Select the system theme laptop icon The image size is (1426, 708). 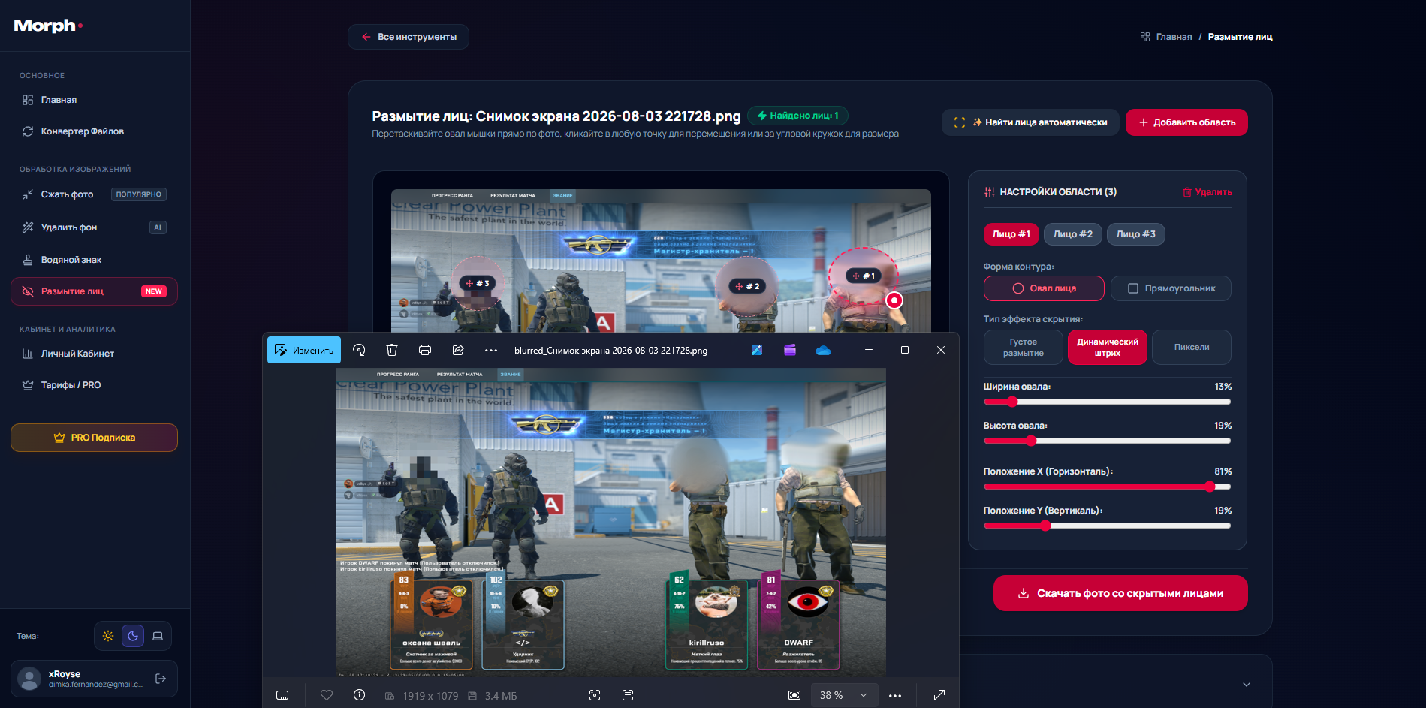[x=158, y=636]
